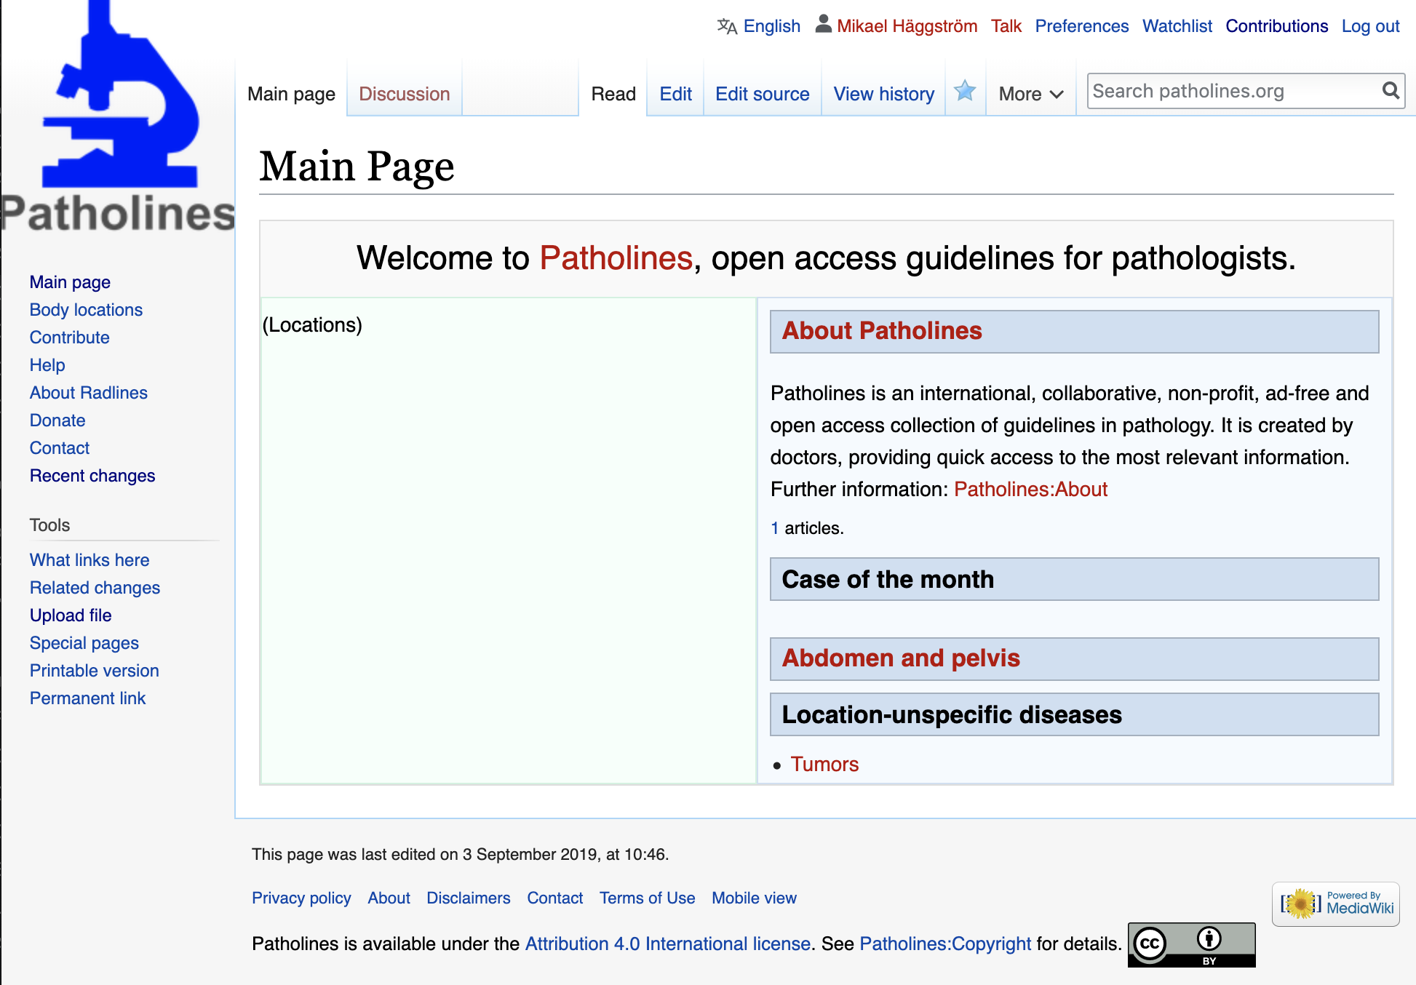The image size is (1416, 985).
Task: Get the Permanent link
Action: coord(88,698)
